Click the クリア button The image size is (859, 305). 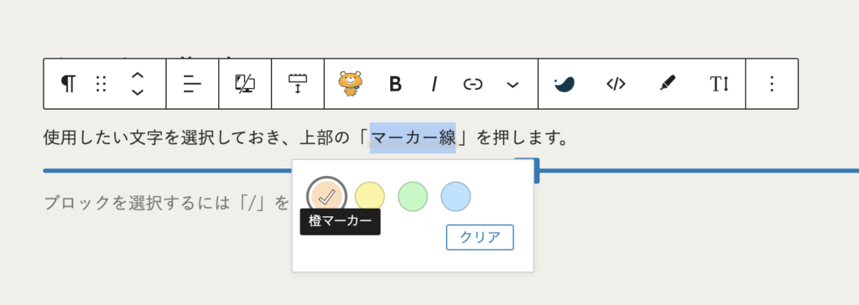480,237
